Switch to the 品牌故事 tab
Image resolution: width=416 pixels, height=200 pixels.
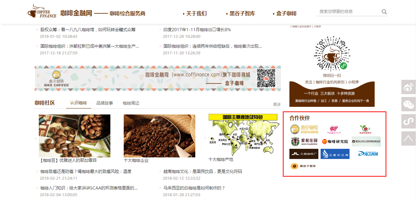(x=105, y=103)
